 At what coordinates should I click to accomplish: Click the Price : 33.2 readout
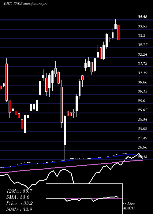(19, 203)
